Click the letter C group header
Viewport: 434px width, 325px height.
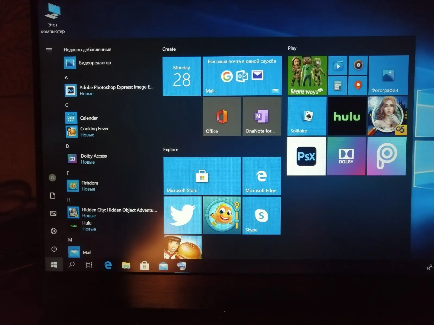point(67,105)
